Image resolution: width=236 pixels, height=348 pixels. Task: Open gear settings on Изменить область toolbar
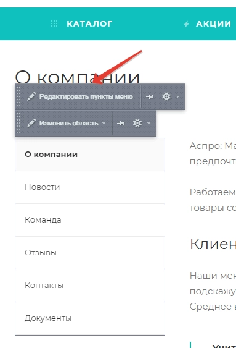pyautogui.click(x=137, y=123)
